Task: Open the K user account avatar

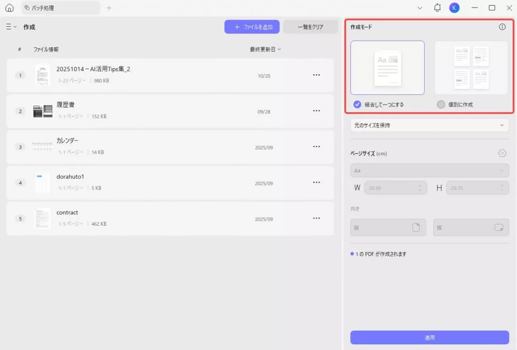Action: click(x=454, y=8)
